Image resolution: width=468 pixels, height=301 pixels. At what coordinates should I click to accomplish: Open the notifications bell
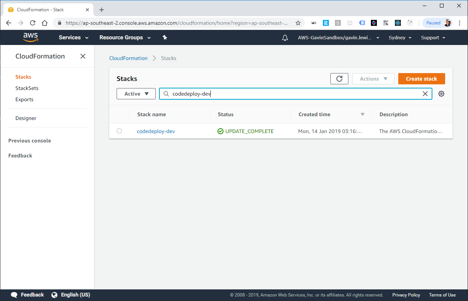pos(285,37)
